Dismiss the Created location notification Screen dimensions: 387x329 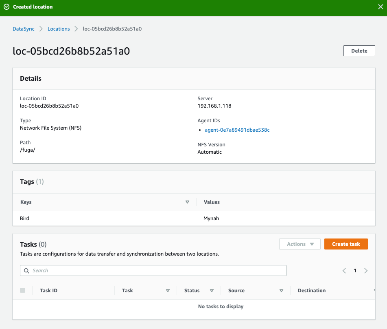point(381,7)
